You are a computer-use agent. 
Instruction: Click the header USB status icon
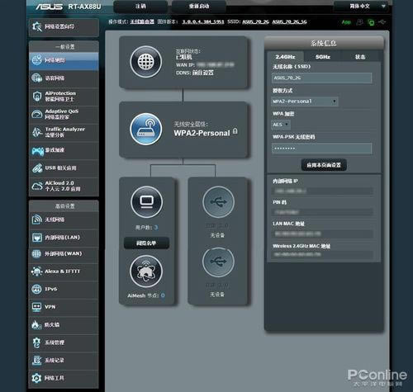pyautogui.click(x=382, y=21)
